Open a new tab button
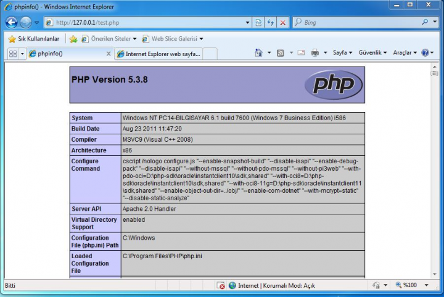 pos(210,54)
